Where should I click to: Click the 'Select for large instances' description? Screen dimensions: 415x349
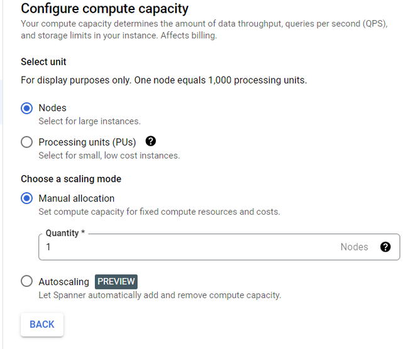89,121
